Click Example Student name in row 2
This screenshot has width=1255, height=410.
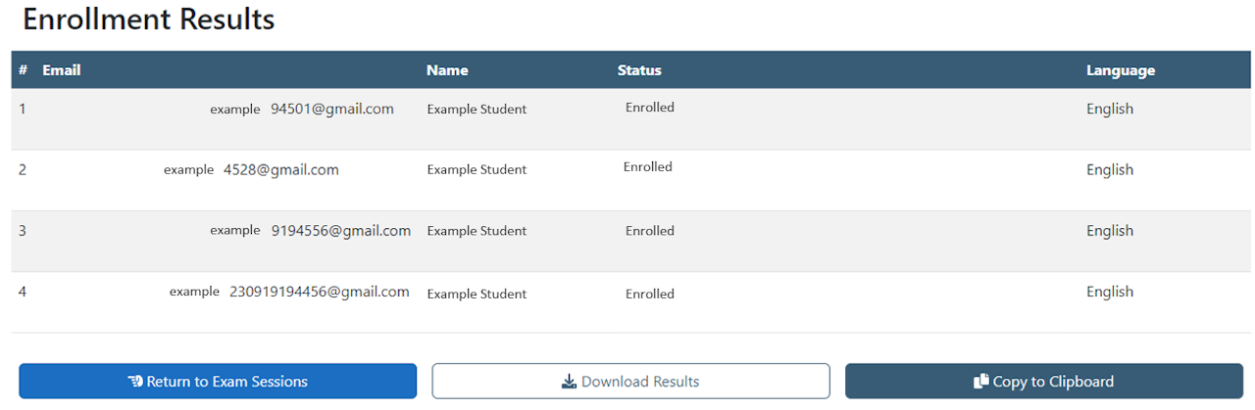click(x=477, y=169)
